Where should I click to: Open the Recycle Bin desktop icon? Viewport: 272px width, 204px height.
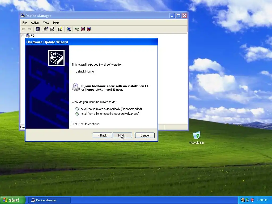pos(197,135)
